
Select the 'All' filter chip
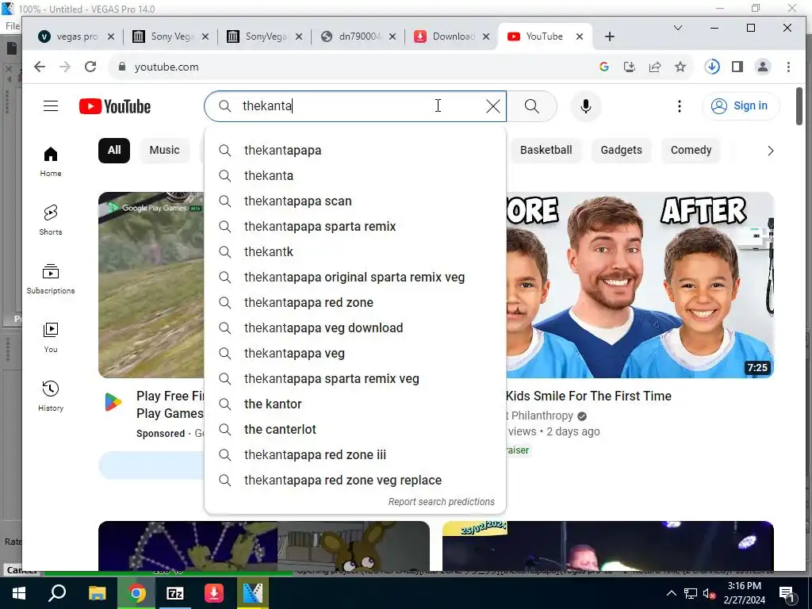click(x=114, y=150)
